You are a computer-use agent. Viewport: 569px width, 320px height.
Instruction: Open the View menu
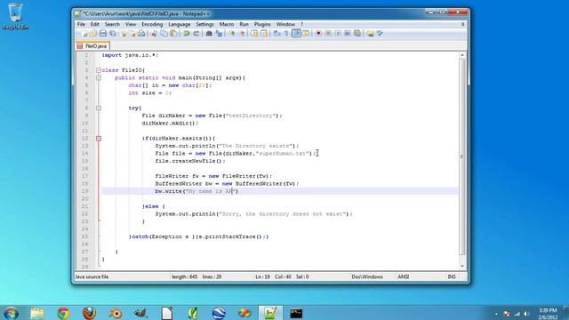click(x=131, y=24)
